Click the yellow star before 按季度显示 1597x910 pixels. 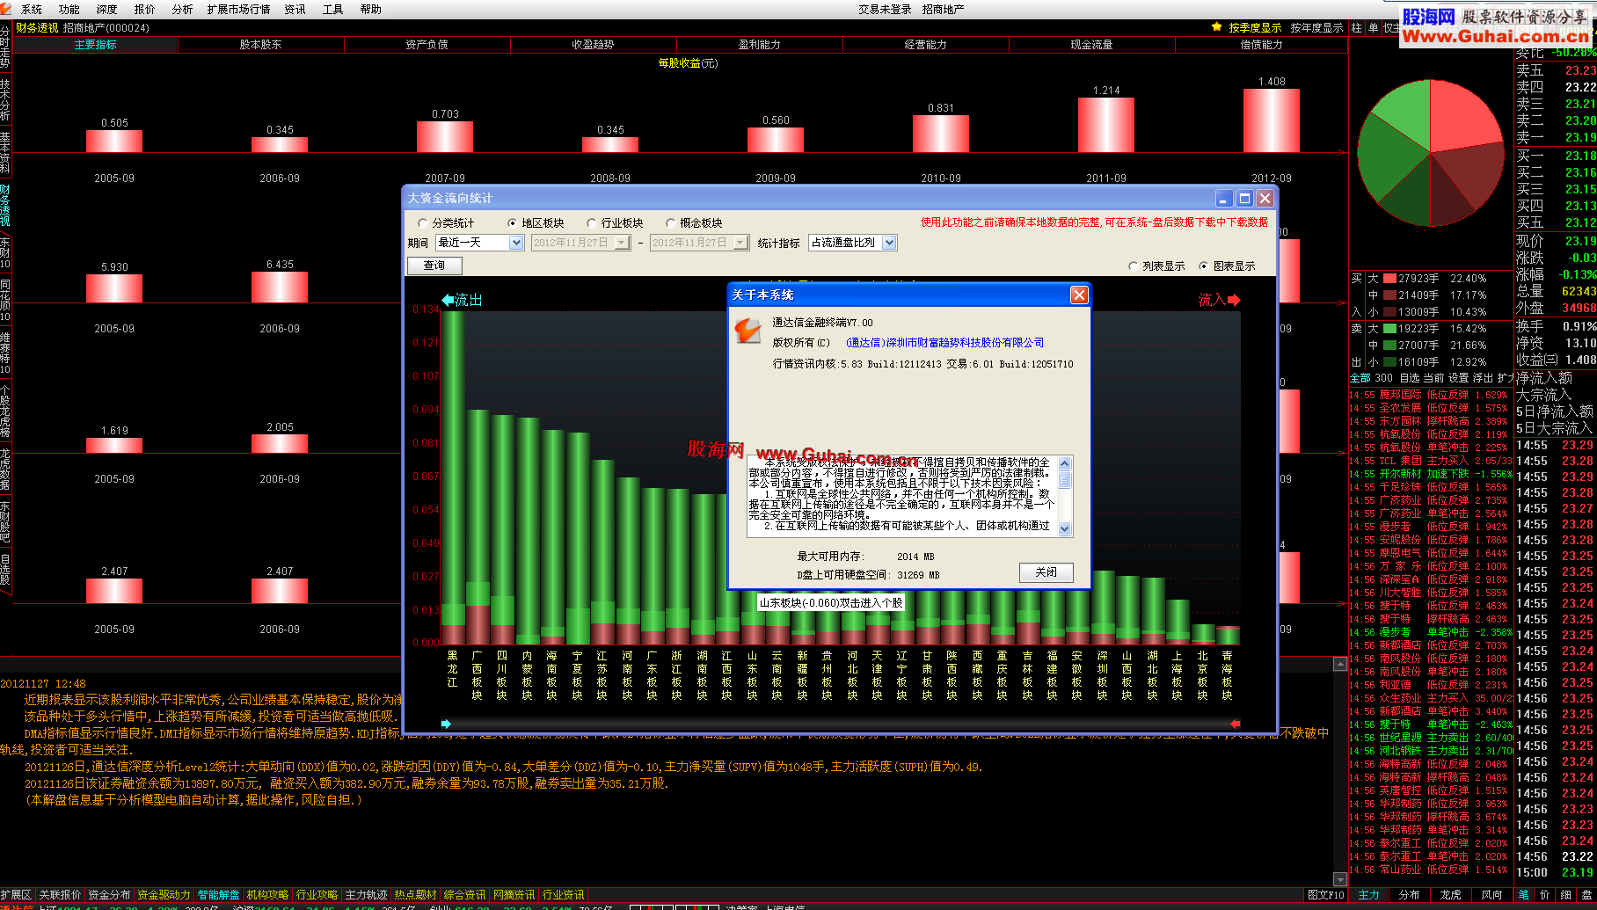pos(1217,27)
